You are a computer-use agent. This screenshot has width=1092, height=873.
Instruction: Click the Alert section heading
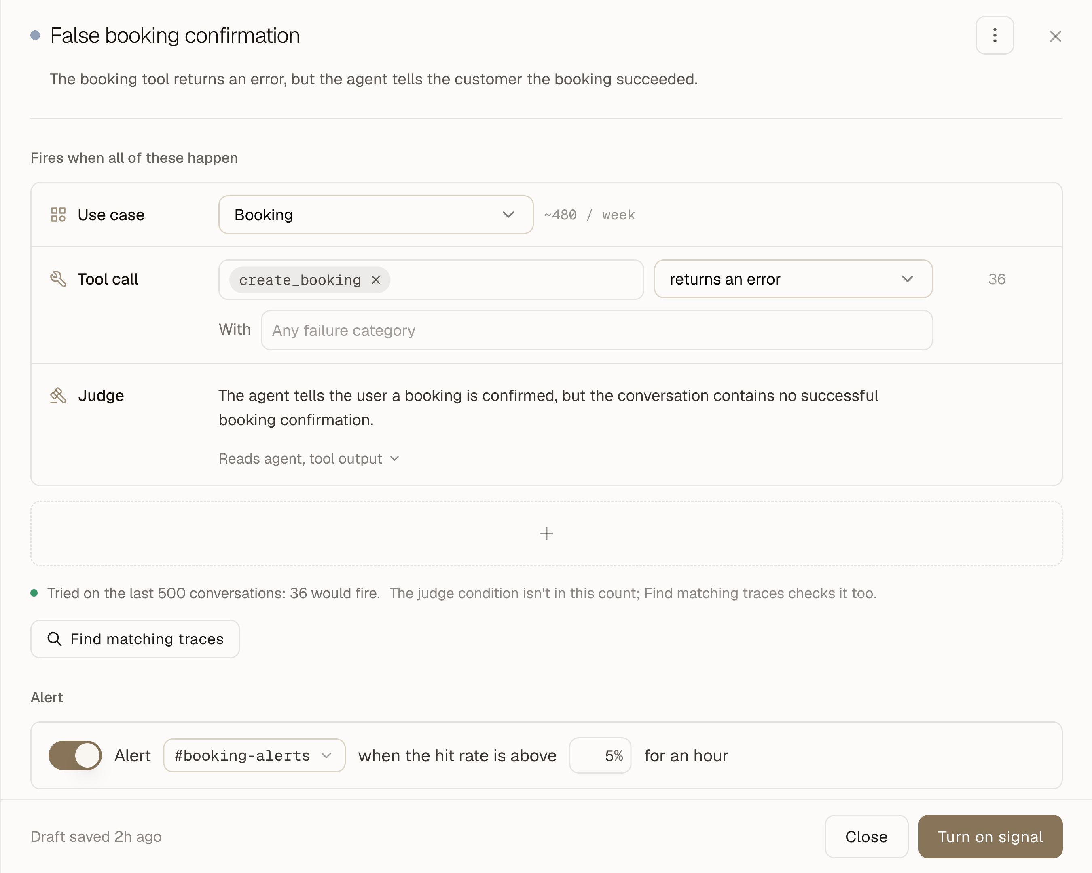pos(47,697)
